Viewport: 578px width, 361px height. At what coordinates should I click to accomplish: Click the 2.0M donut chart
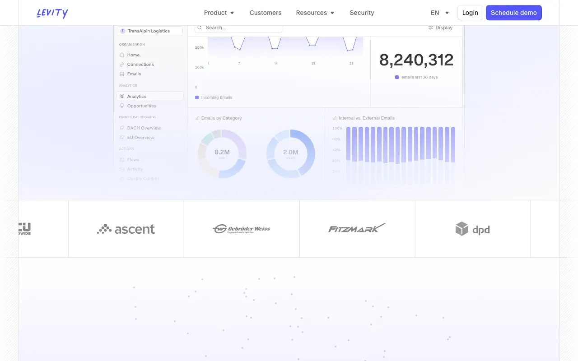coord(291,153)
